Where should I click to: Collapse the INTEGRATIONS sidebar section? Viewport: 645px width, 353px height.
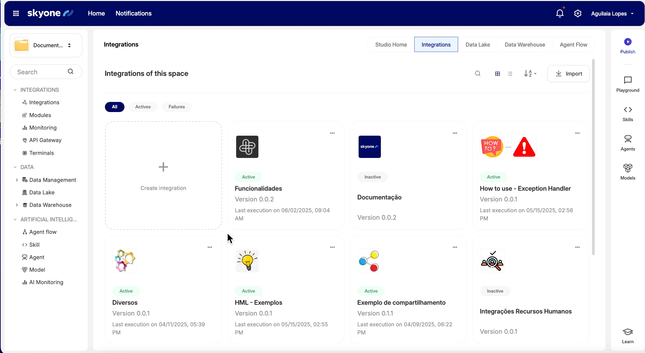pos(15,90)
